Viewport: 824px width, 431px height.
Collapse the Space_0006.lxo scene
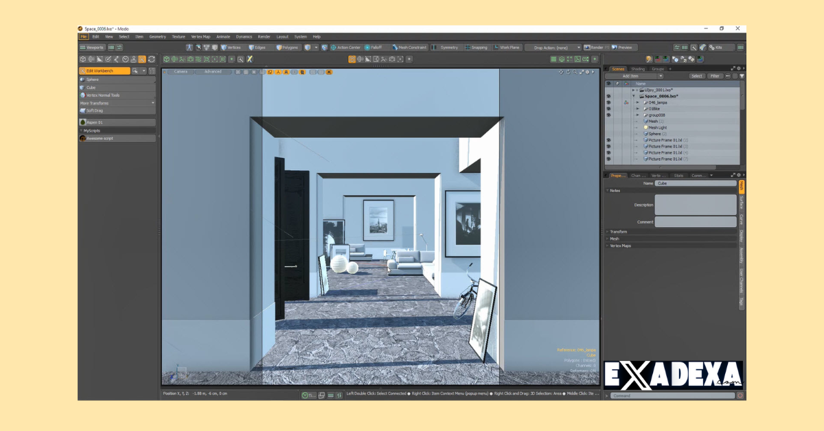(633, 95)
